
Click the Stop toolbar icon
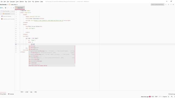click(x=173, y=5)
